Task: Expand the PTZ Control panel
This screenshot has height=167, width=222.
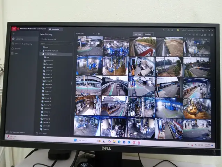Action: (x=41, y=133)
